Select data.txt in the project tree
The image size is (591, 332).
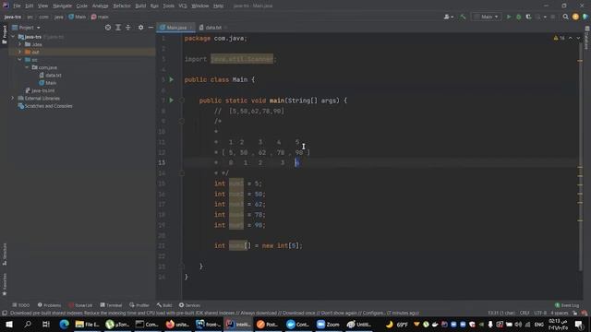50,76
